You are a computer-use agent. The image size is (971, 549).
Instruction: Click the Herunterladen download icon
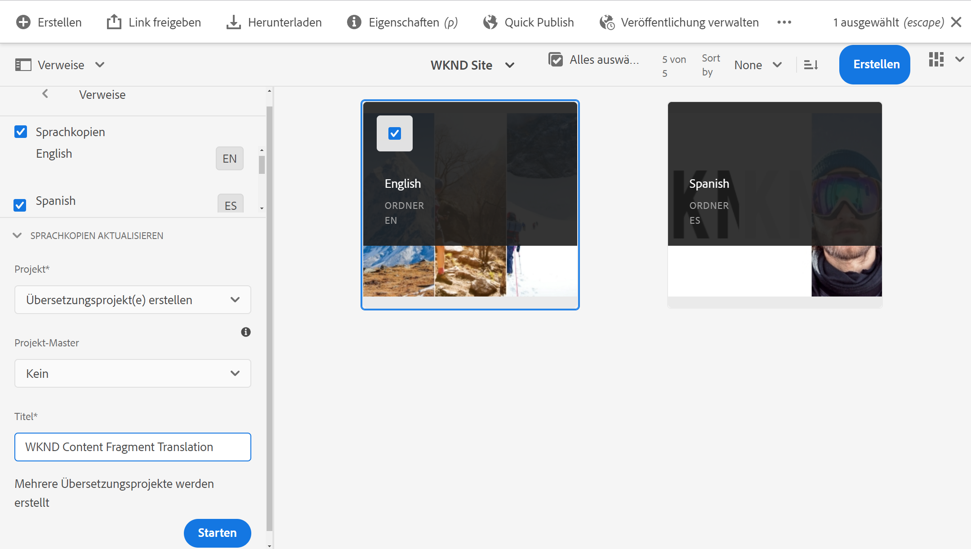click(x=233, y=22)
